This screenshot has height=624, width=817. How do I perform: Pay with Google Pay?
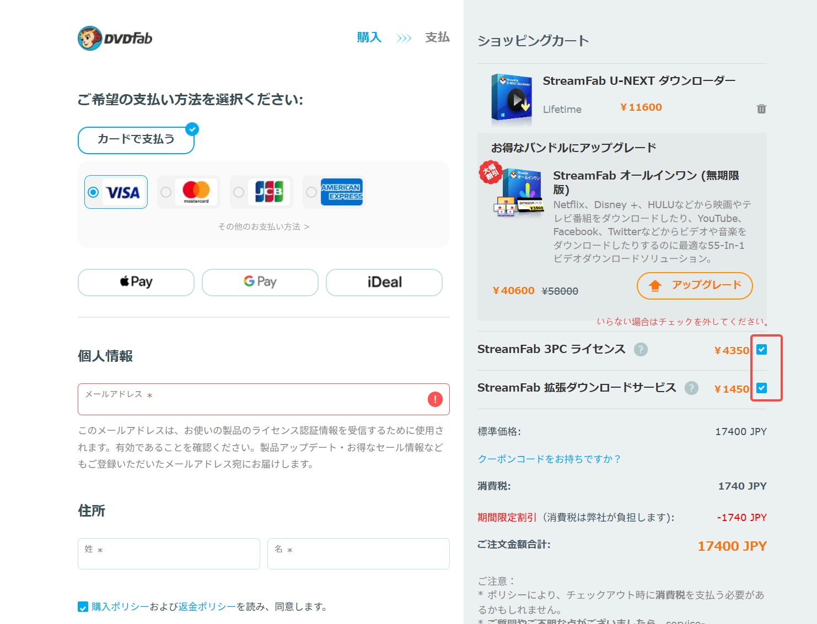260,282
